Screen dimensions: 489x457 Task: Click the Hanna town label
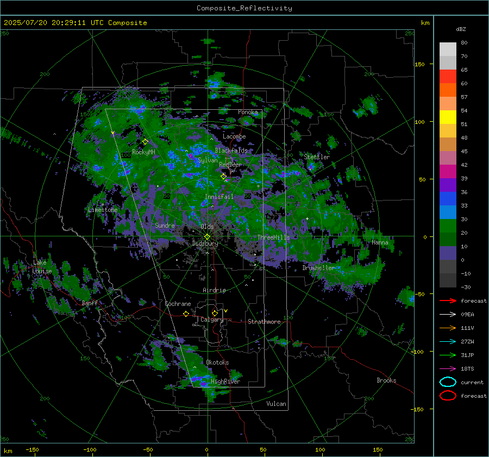point(380,242)
